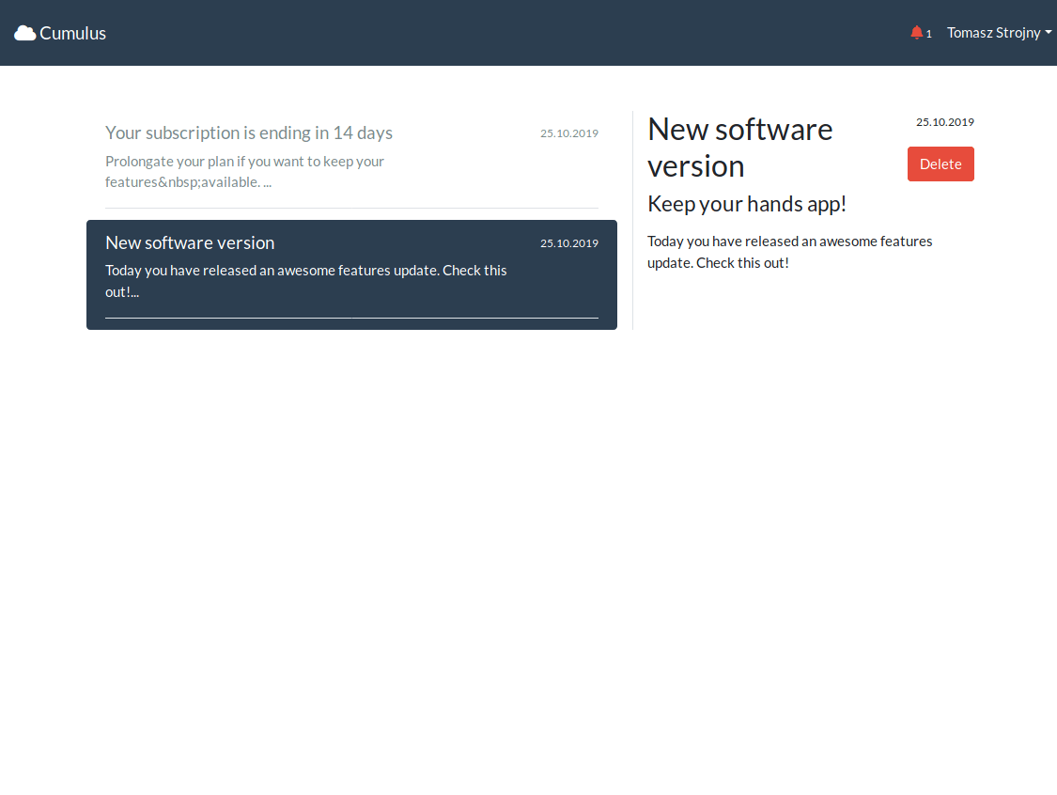The width and height of the screenshot is (1057, 795).
Task: Select the New software version list item
Action: 352,274
